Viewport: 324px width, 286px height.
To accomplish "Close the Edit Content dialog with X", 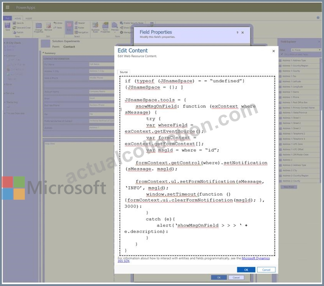I will [273, 51].
